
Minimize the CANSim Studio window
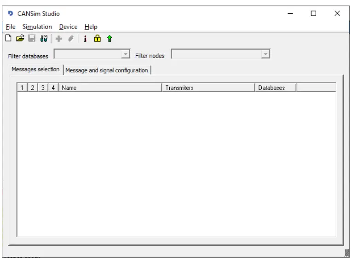point(290,13)
